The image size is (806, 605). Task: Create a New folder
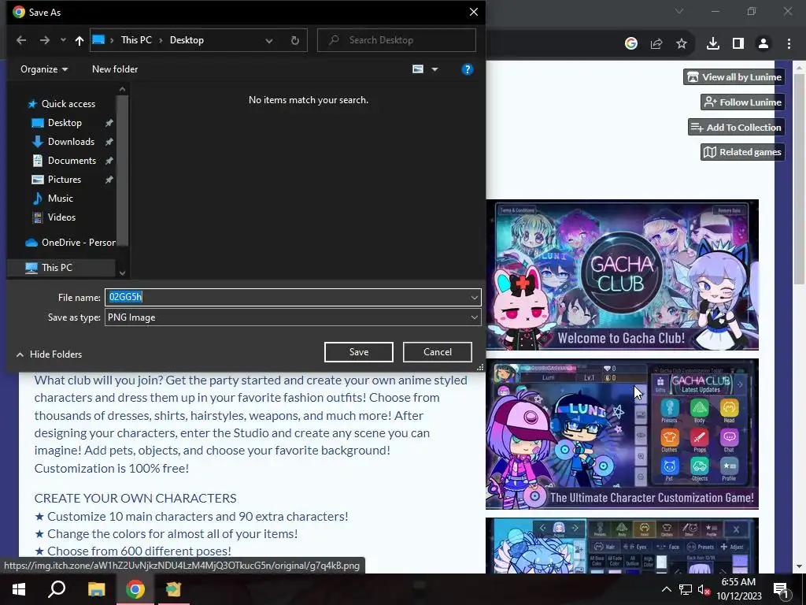click(x=115, y=69)
